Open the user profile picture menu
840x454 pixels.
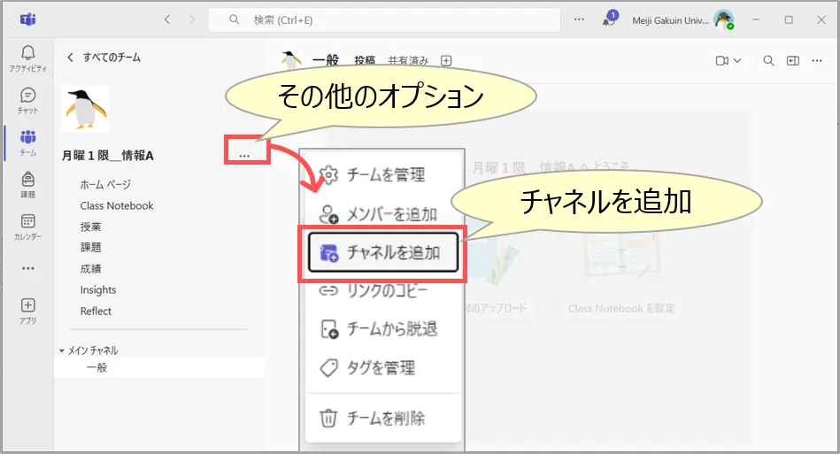pyautogui.click(x=723, y=19)
